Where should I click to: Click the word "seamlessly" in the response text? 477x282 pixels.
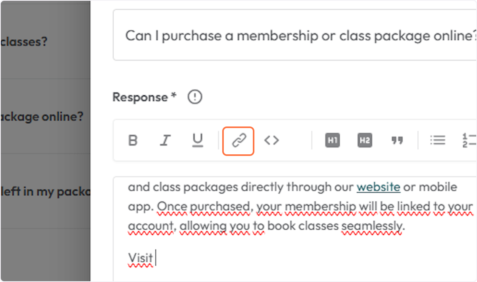click(372, 226)
